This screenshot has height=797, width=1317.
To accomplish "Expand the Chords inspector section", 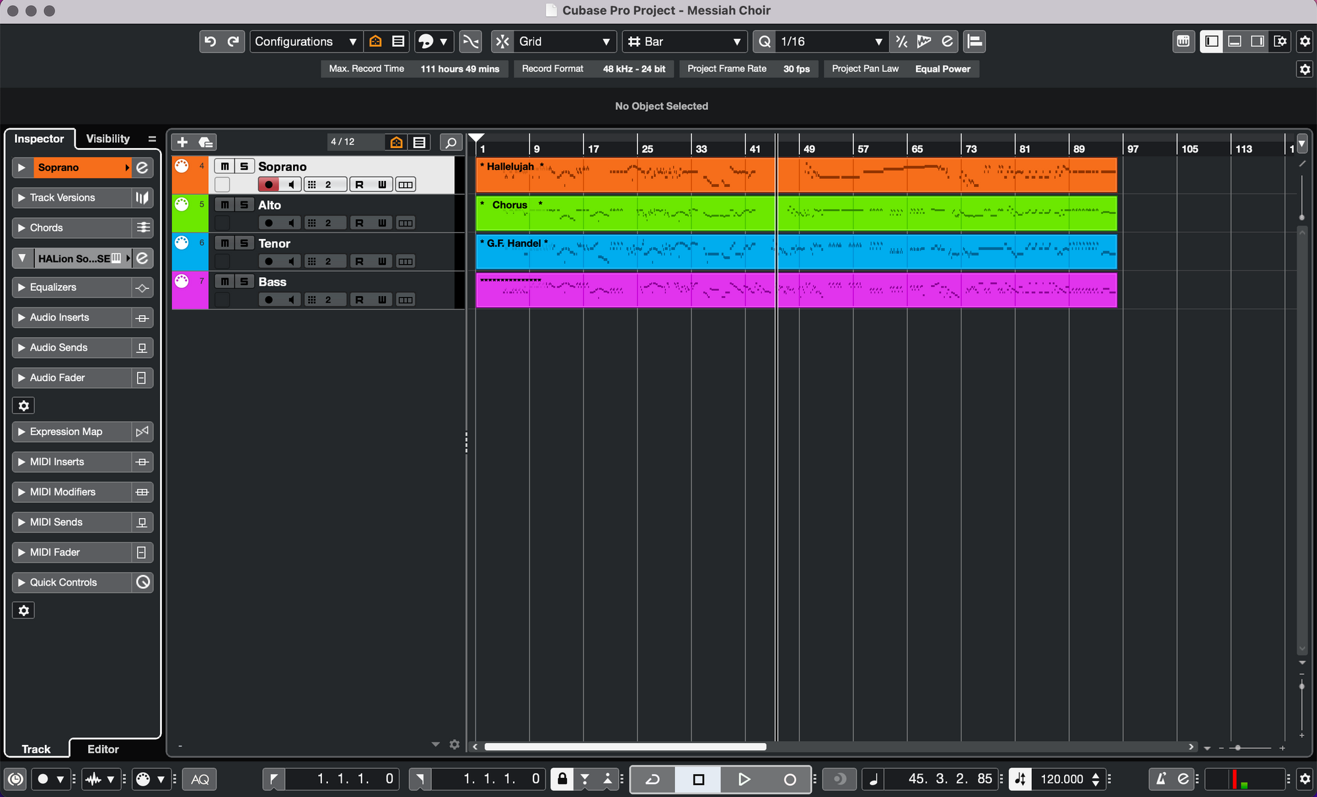I will tap(72, 228).
